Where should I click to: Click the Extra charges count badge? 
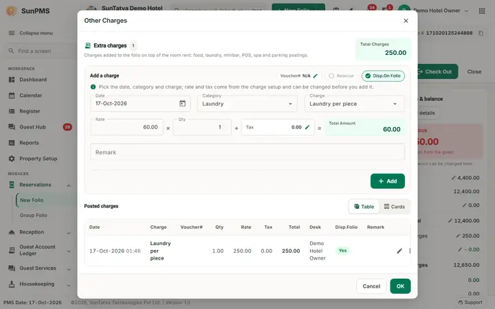pyautogui.click(x=133, y=45)
